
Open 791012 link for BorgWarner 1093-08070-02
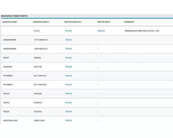pyautogui.click(x=69, y=49)
